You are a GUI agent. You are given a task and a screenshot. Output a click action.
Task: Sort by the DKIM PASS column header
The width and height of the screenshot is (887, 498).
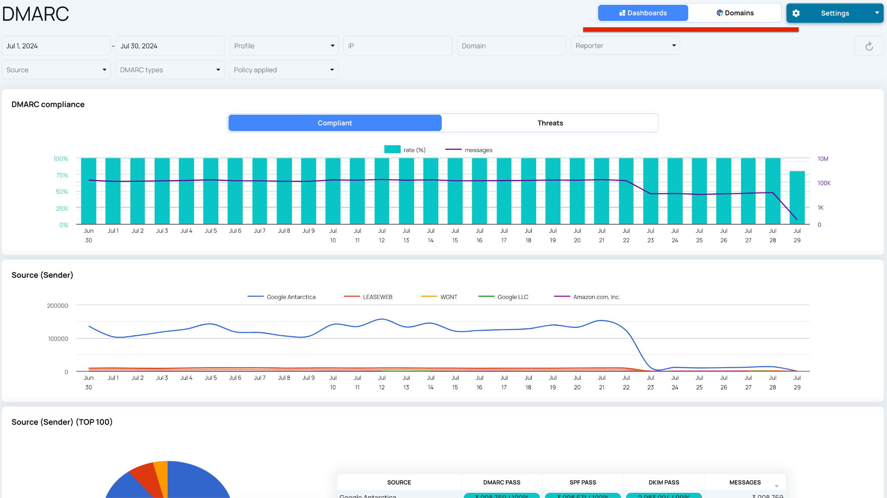pos(664,482)
